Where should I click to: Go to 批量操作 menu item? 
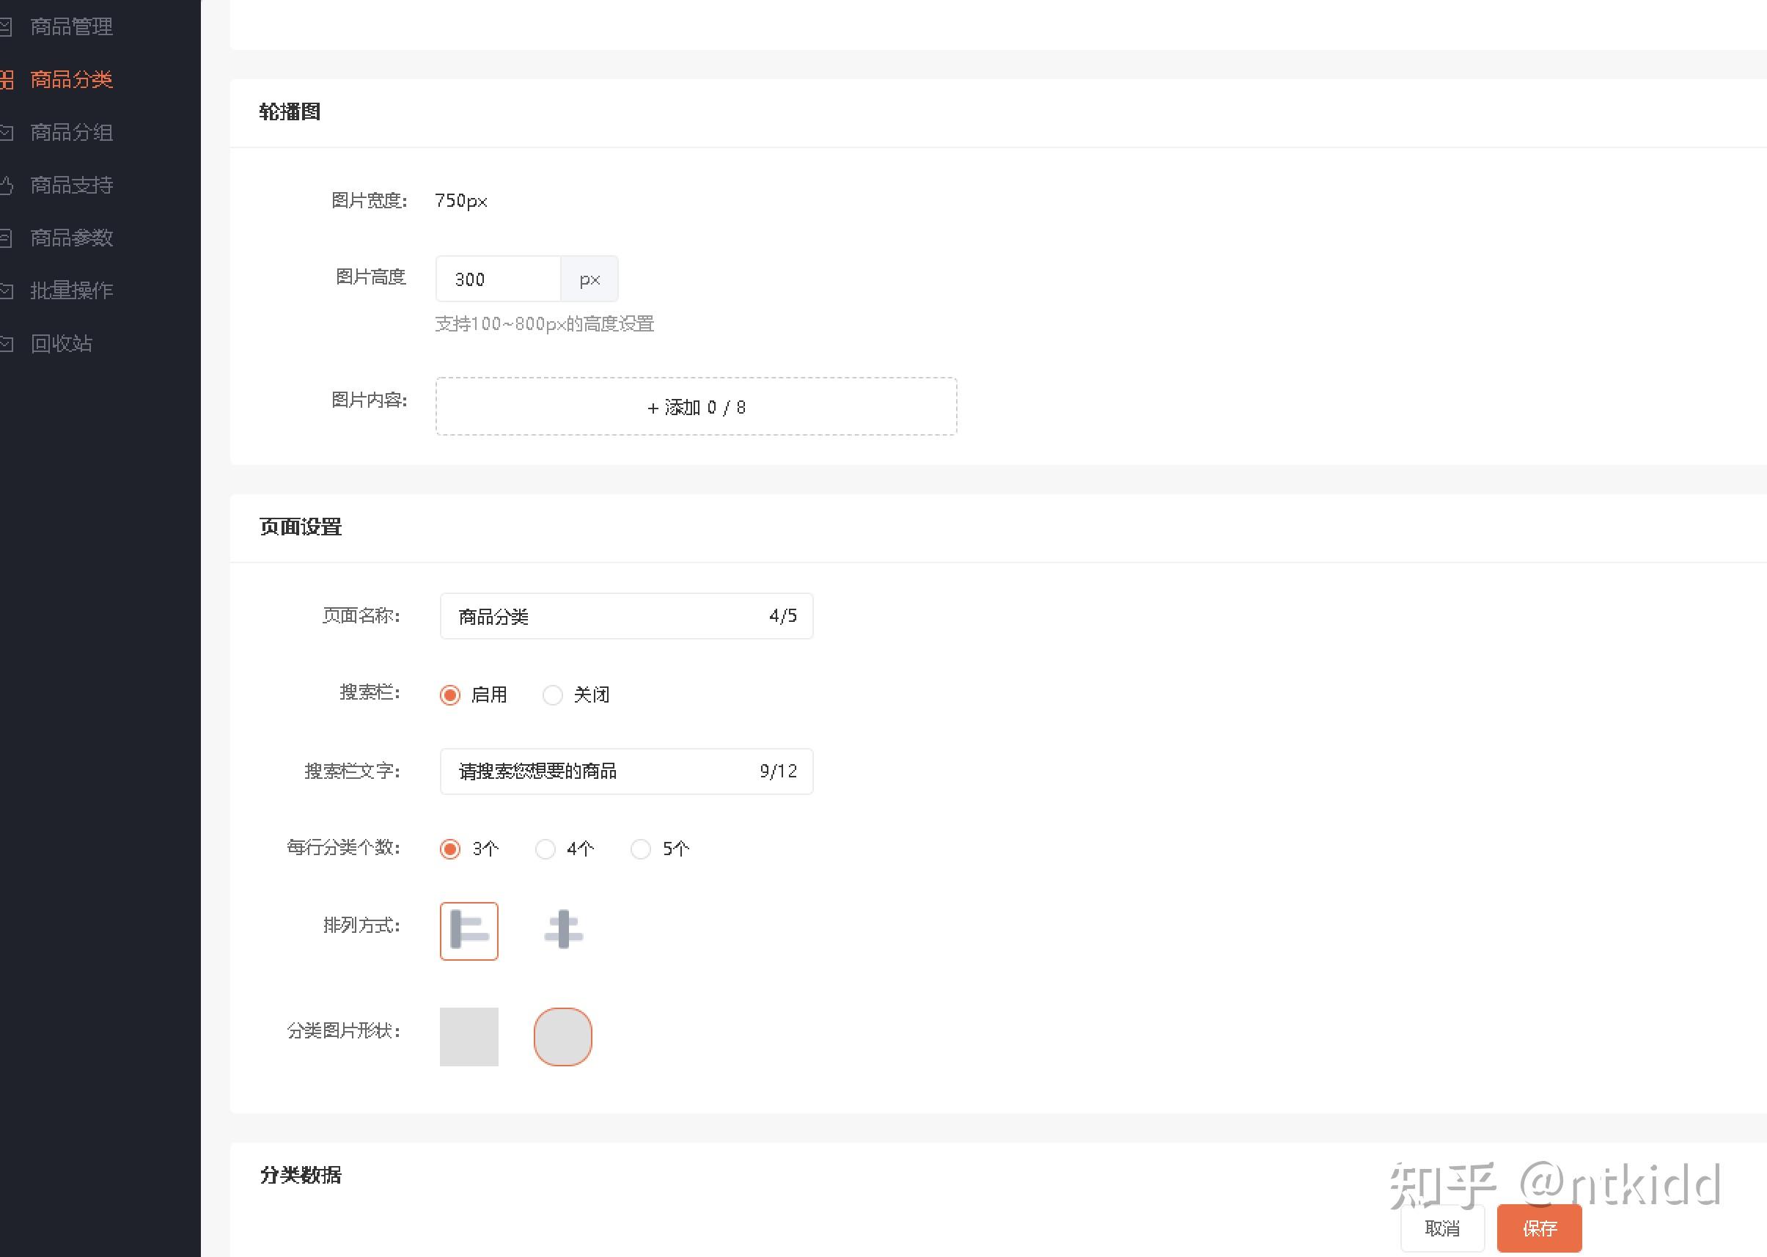click(71, 290)
